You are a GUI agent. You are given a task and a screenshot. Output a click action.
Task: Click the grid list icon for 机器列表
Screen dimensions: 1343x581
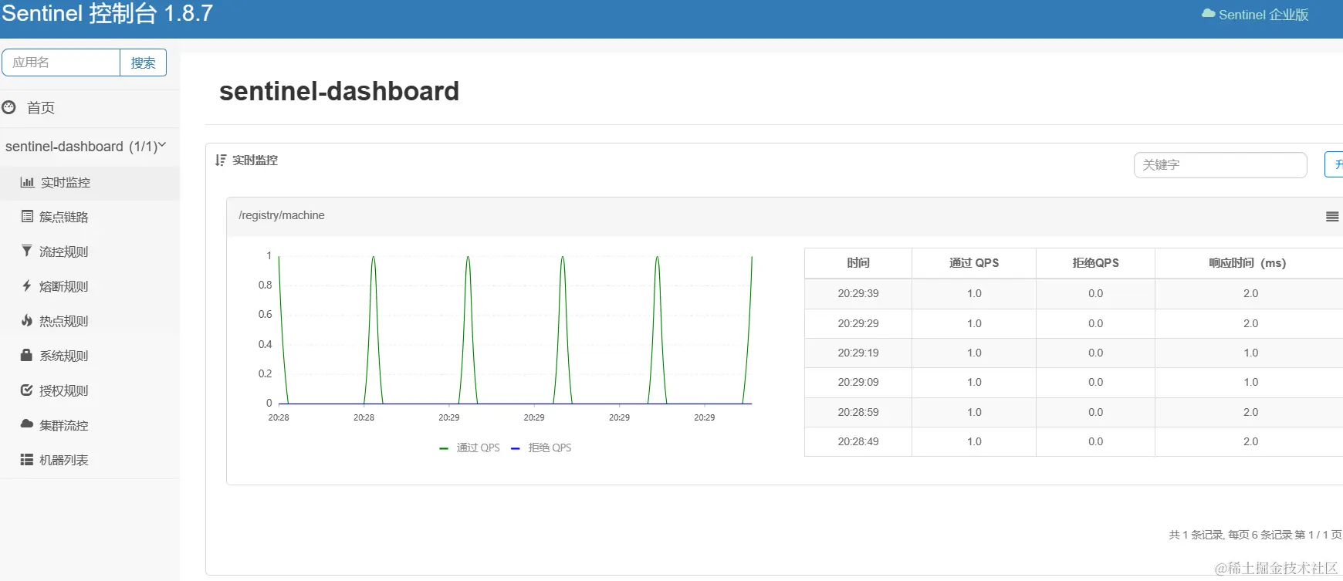27,460
